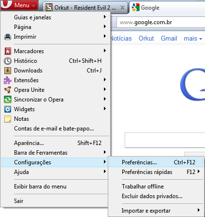Expand the mais dropdown on Google bar
The height and width of the screenshot is (217, 205).
coord(193,39)
